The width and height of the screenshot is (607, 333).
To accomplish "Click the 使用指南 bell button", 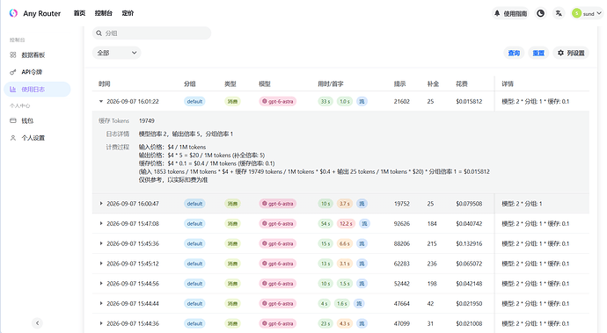I will [x=510, y=13].
